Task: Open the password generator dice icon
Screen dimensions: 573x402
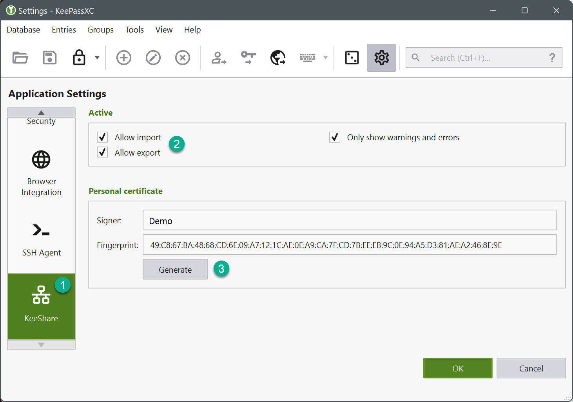Action: click(352, 58)
